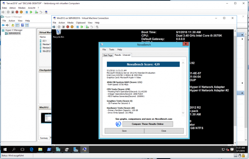Click NovaBench results scroll up arrow
Screen dimensions: 249x159
(183, 63)
